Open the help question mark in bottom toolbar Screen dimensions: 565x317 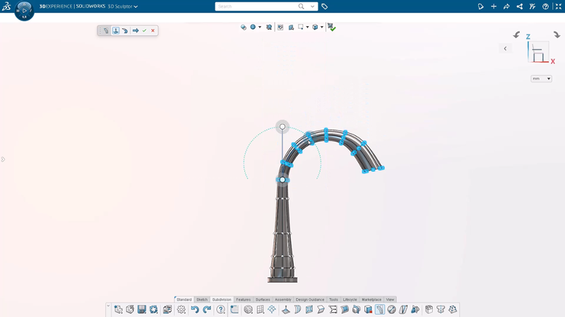tap(221, 309)
